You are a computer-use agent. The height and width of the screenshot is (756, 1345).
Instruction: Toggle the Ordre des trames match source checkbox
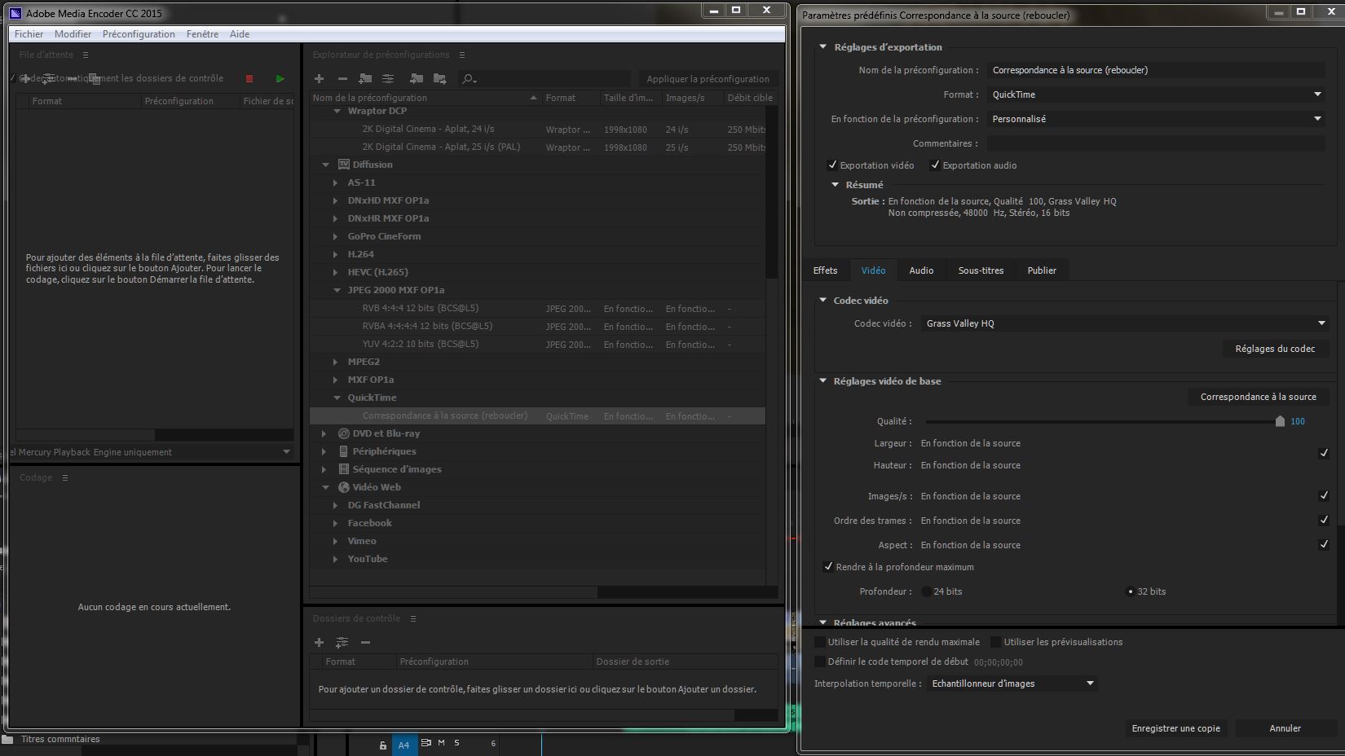pyautogui.click(x=1324, y=520)
